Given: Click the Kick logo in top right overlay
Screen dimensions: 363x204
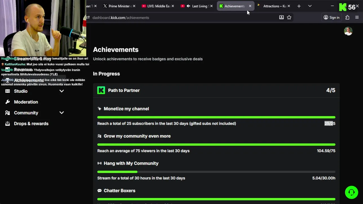Looking at the screenshot, I should [x=343, y=7].
